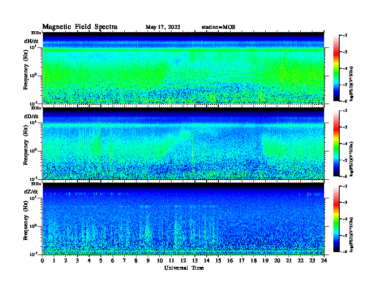Click the 10^0 frequency tick of dZ/dt panel
Screen dimensions: 386x299
click(x=33, y=226)
